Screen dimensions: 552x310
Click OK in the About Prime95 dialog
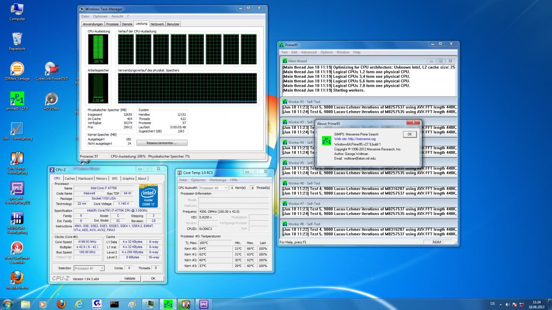point(410,134)
